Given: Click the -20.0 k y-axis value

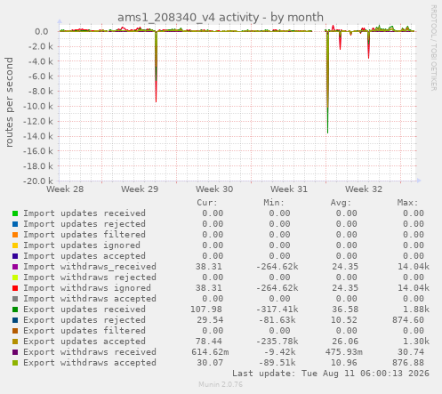Looking at the screenshot, I should 38,181.
